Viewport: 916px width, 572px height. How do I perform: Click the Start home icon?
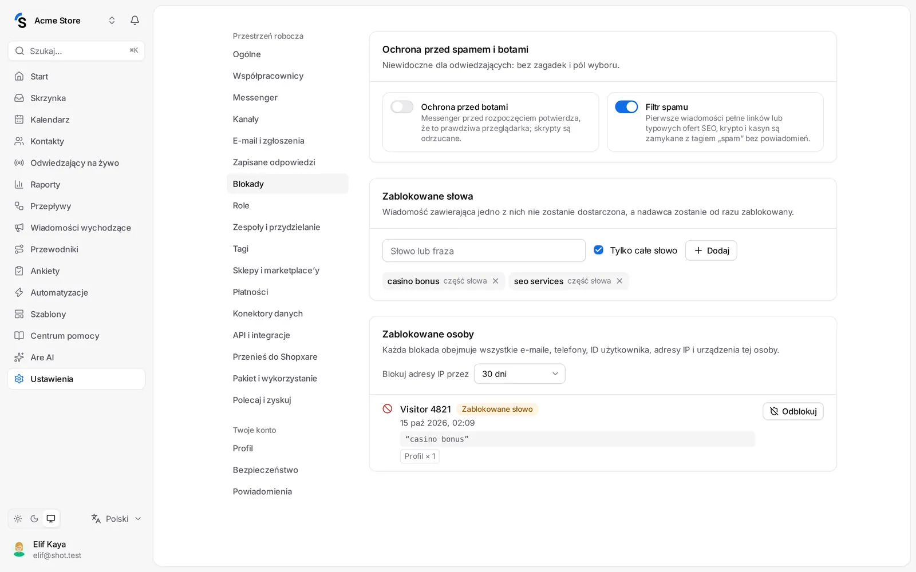tap(19, 77)
